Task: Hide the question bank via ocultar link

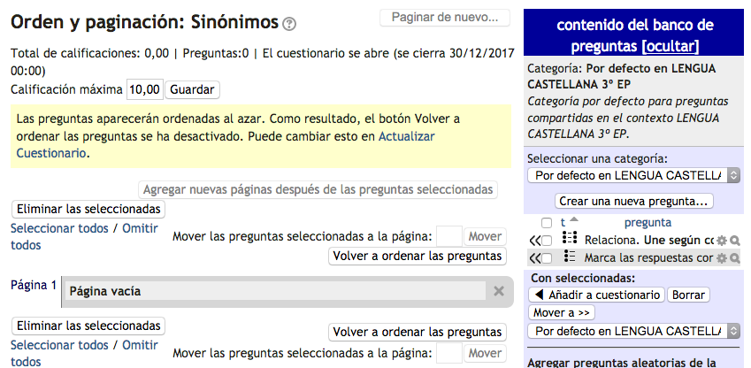Action: pyautogui.click(x=671, y=46)
